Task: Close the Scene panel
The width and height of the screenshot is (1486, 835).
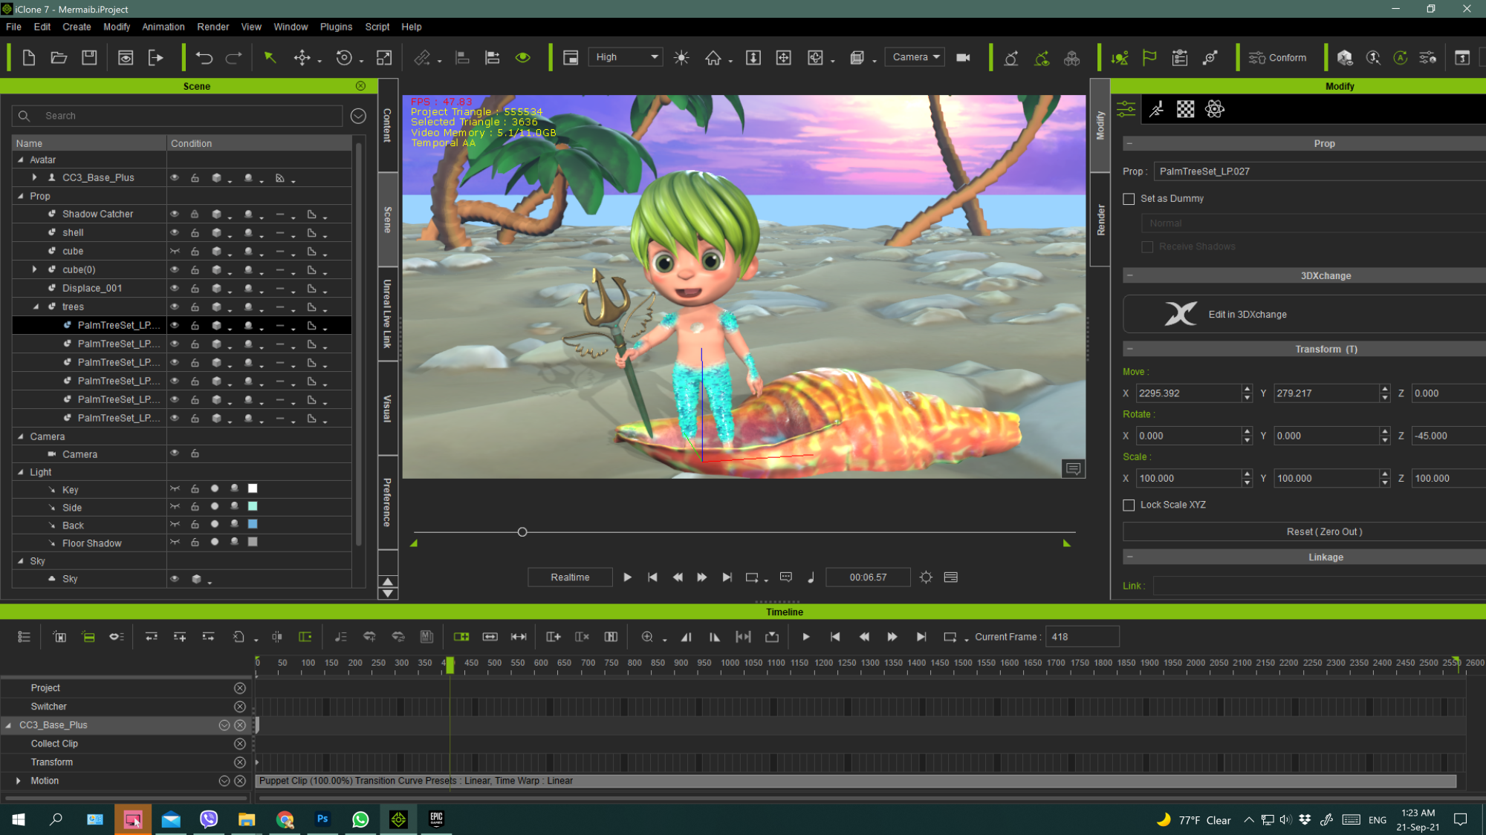Action: point(360,86)
